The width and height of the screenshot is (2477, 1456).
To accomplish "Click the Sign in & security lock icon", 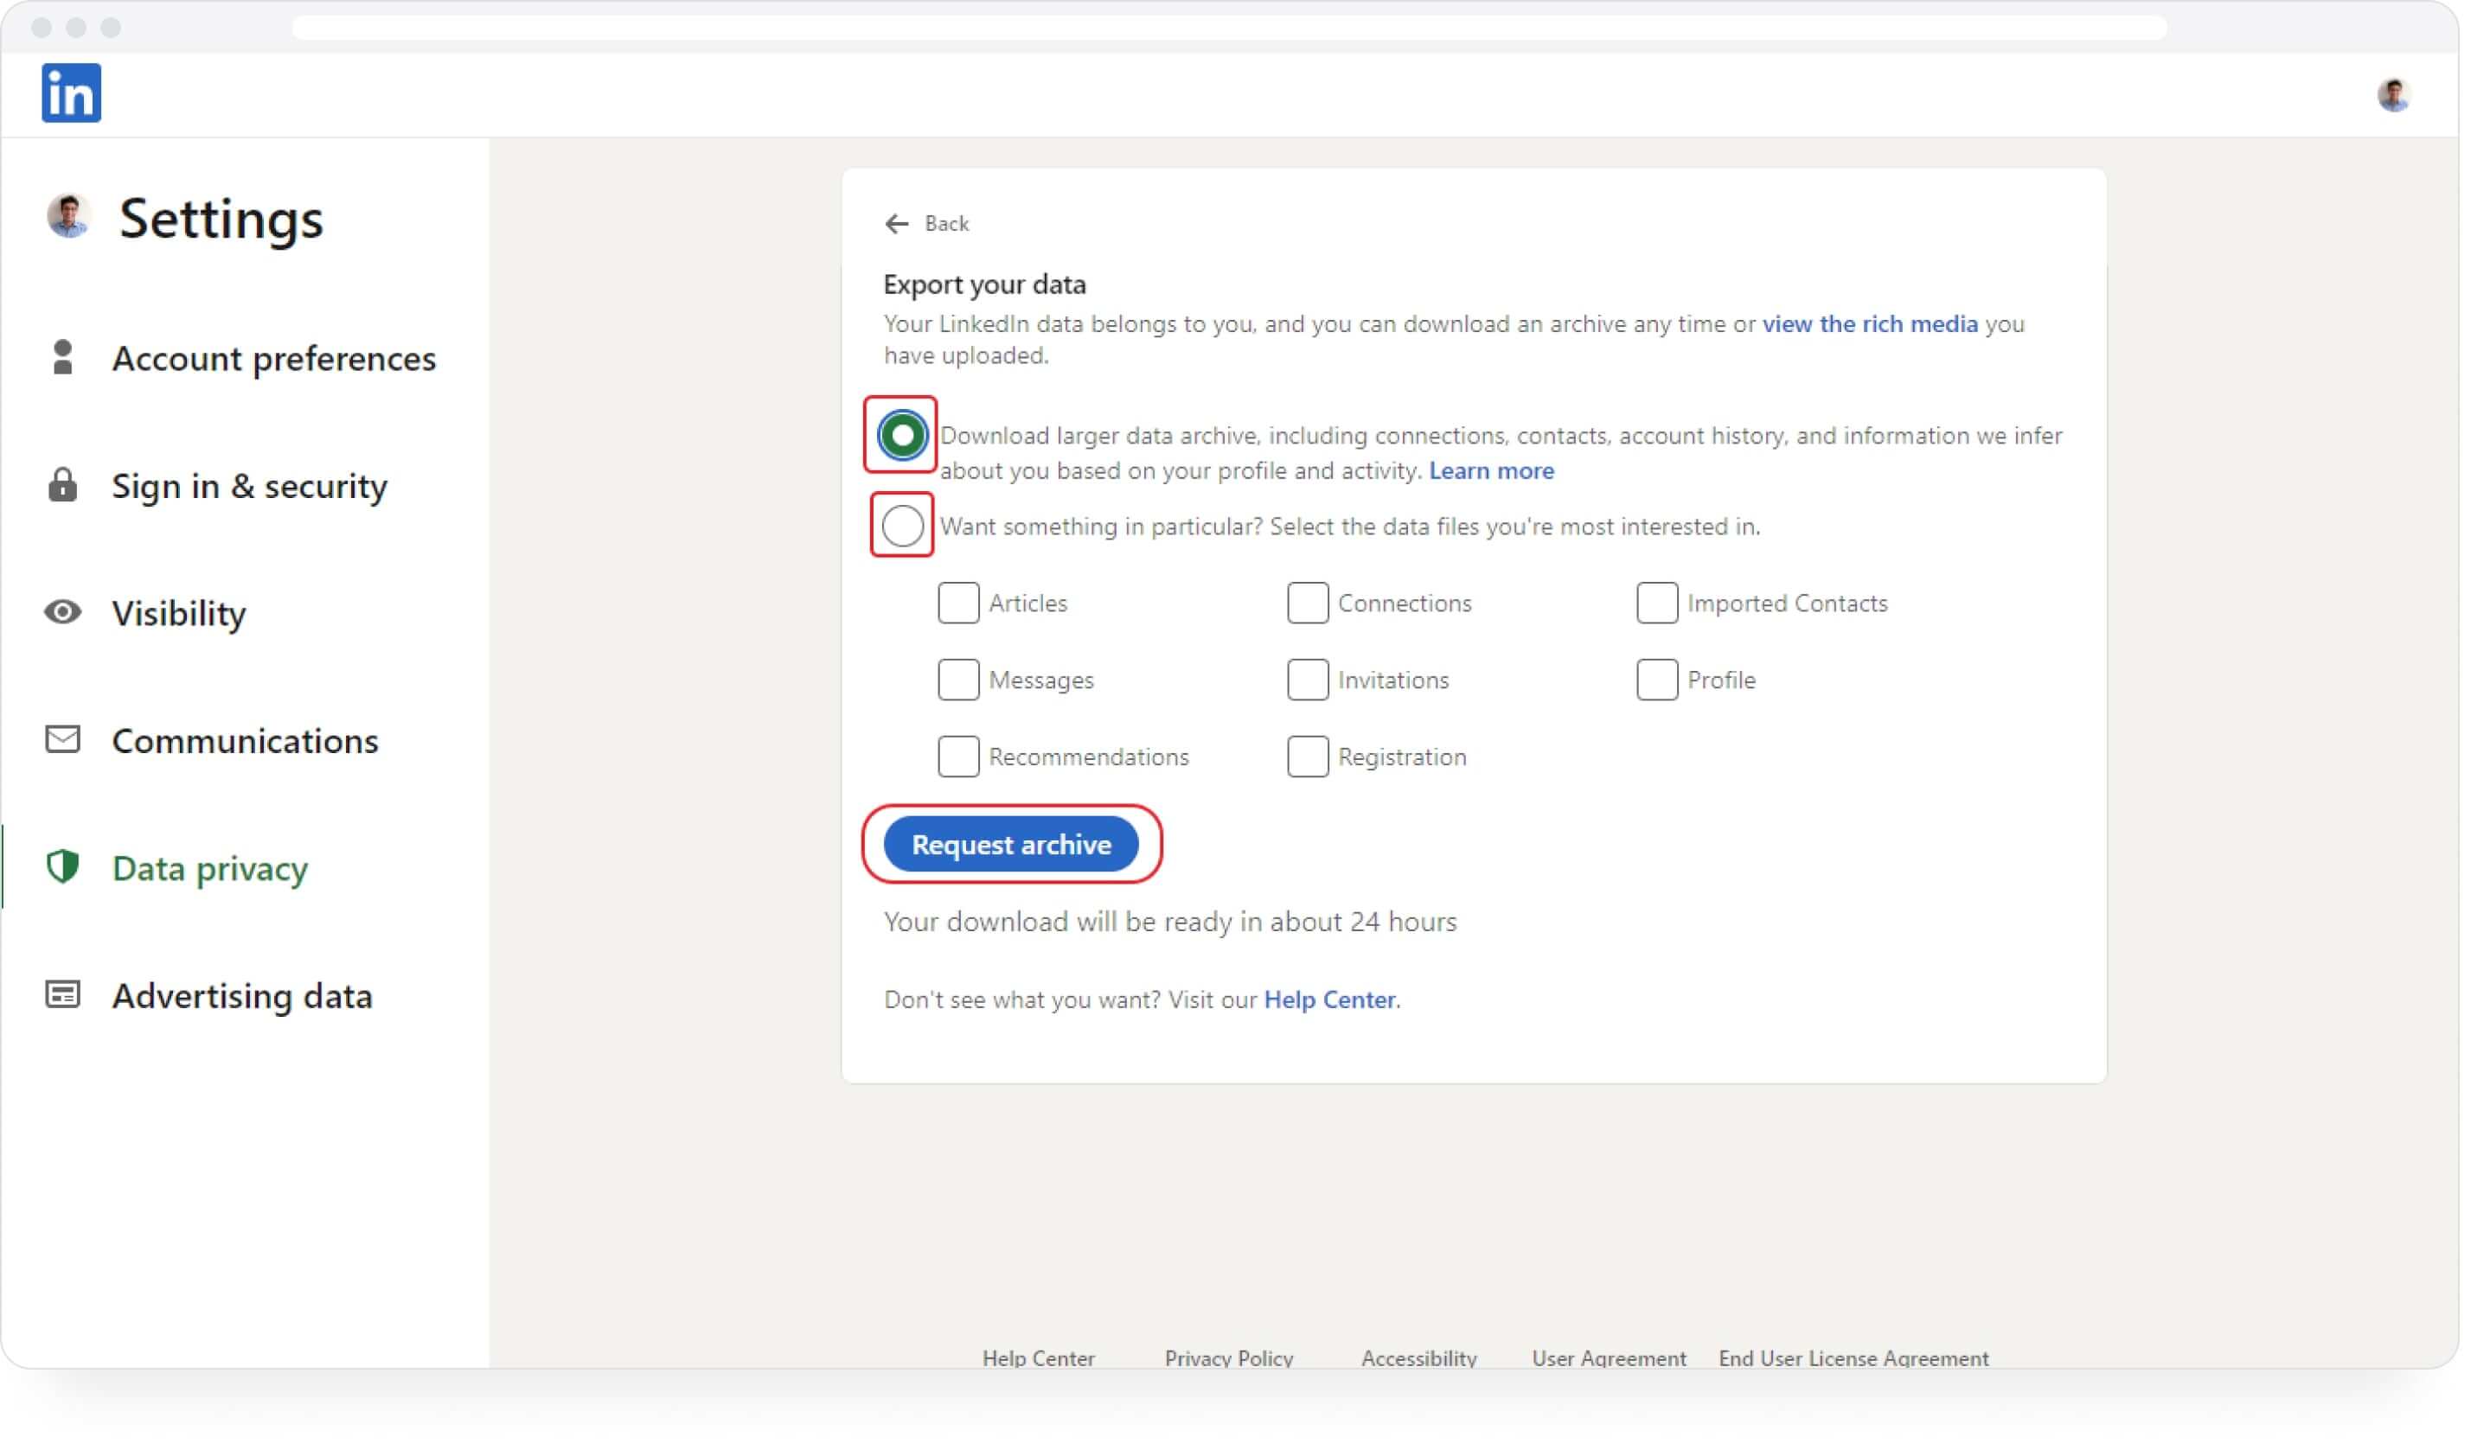I will (63, 486).
